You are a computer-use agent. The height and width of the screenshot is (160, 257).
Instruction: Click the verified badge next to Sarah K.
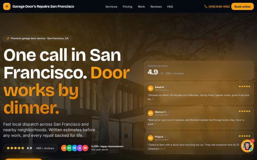tap(166, 87)
